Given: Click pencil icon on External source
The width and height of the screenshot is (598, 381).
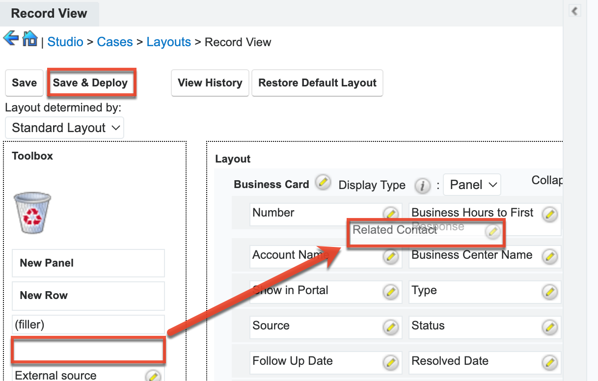Looking at the screenshot, I should [153, 376].
